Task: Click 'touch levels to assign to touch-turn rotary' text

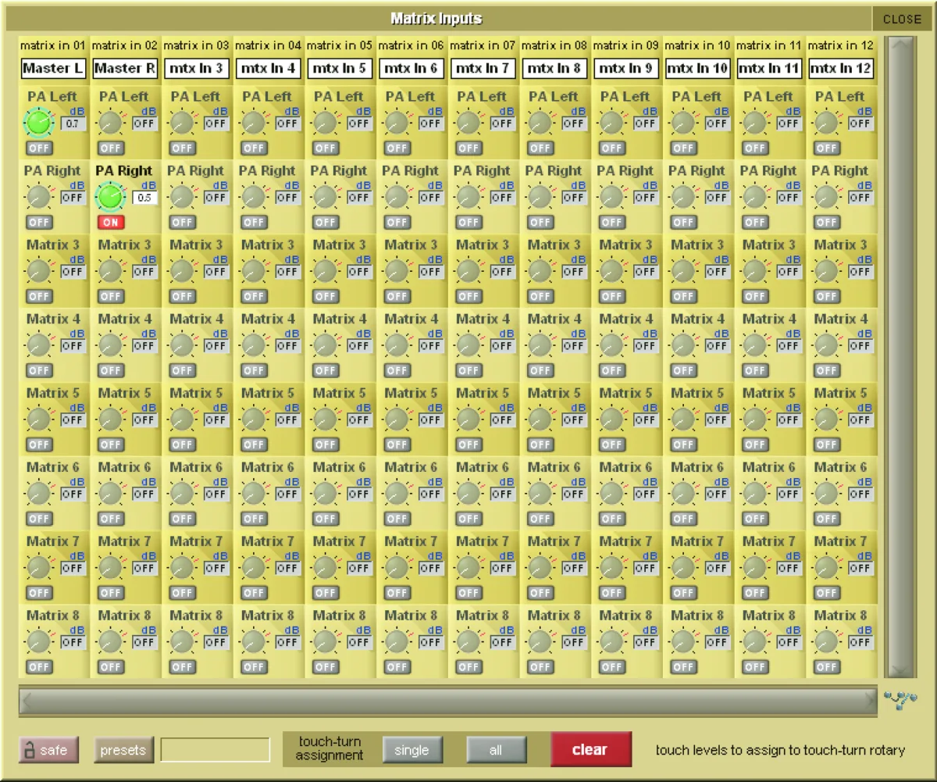Action: pos(780,750)
